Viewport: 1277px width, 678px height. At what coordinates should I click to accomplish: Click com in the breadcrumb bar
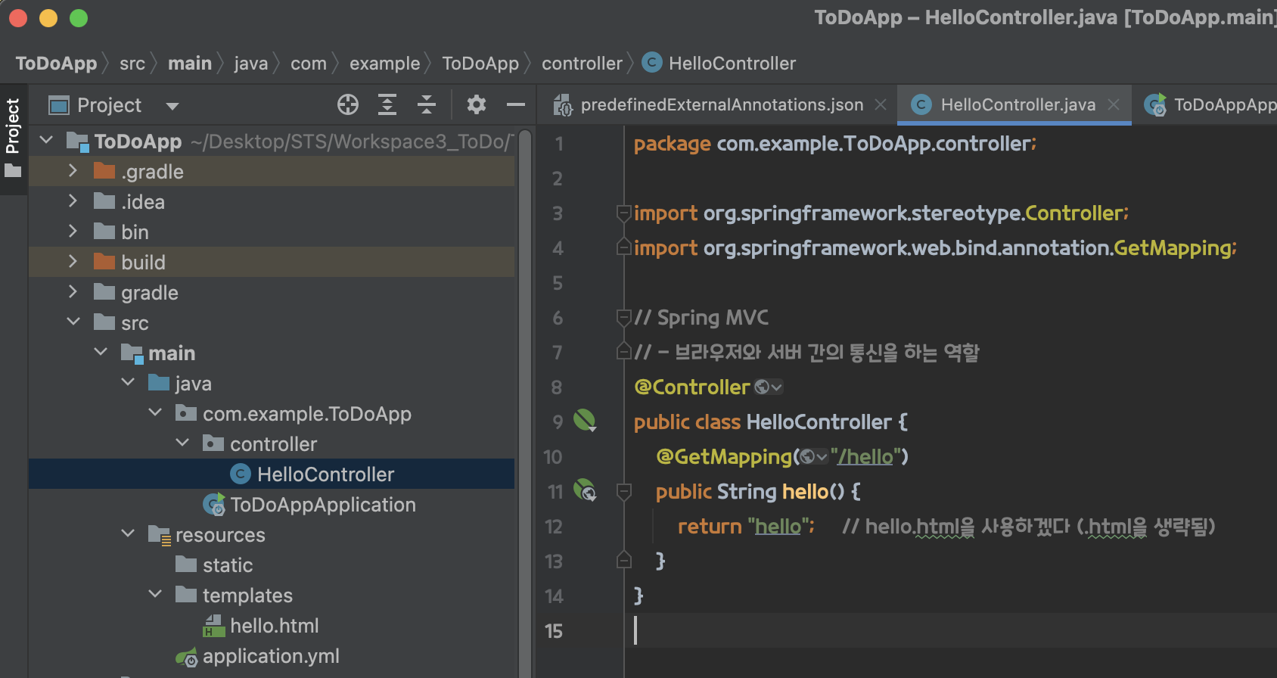point(309,64)
